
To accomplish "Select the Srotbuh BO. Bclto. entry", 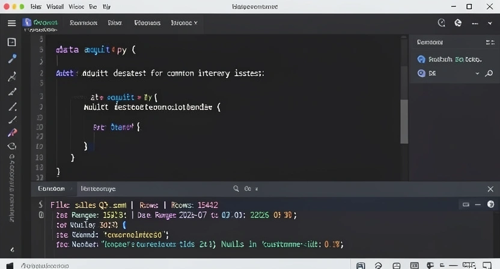I will tap(455, 59).
